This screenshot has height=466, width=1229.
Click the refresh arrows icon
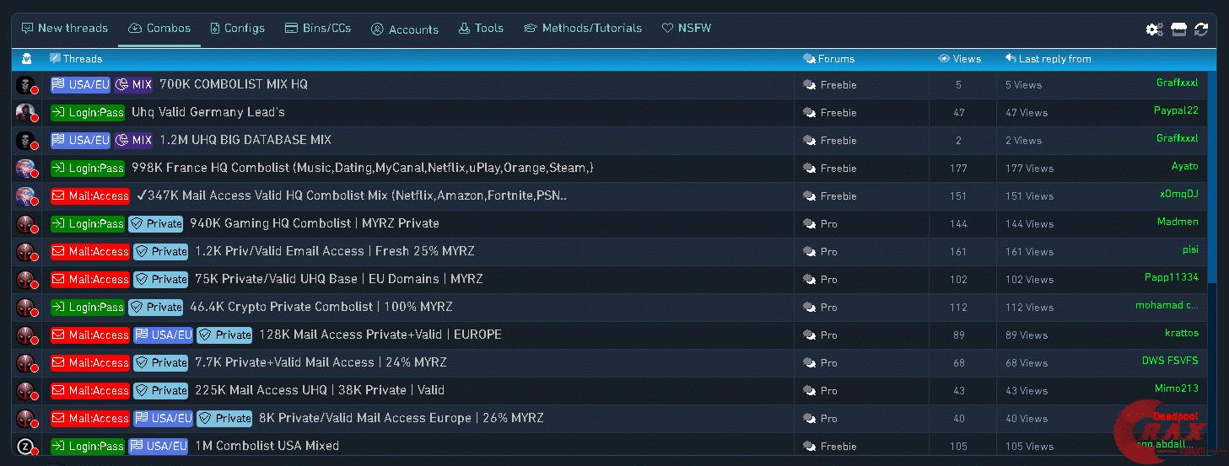coord(1201,29)
